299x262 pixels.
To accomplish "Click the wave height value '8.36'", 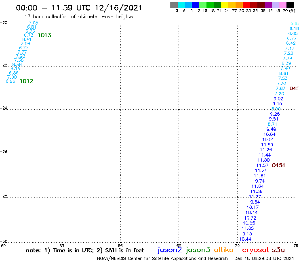I will (x=17, y=64).
